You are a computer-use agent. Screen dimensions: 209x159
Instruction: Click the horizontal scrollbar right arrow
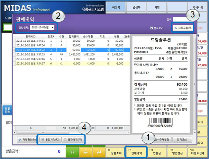tap(128, 132)
